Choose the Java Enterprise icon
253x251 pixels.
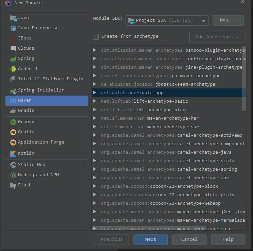[x=13, y=29]
